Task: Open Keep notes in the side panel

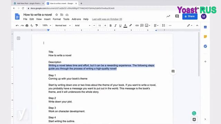Action: point(205,37)
